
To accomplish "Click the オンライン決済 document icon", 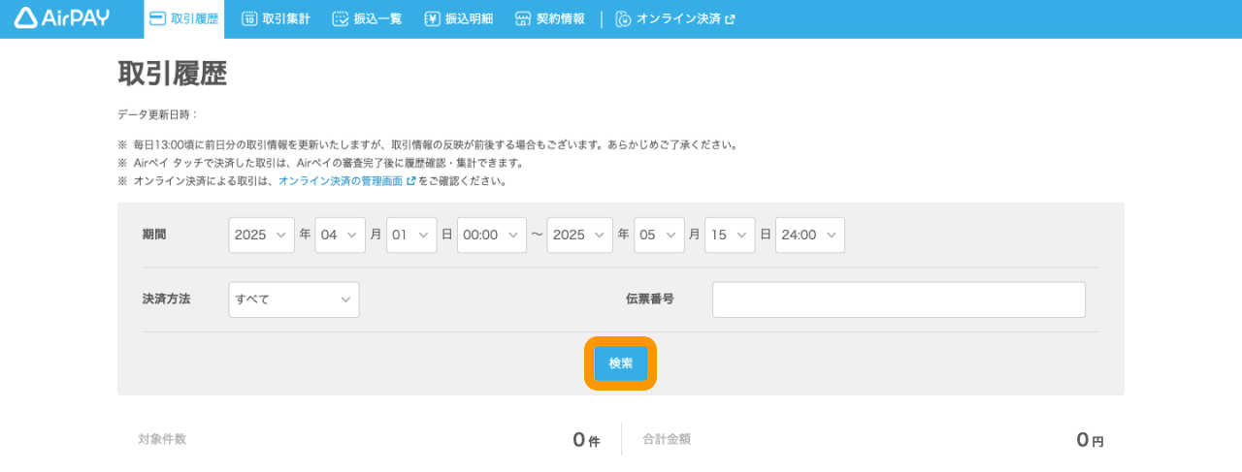I will (x=624, y=18).
